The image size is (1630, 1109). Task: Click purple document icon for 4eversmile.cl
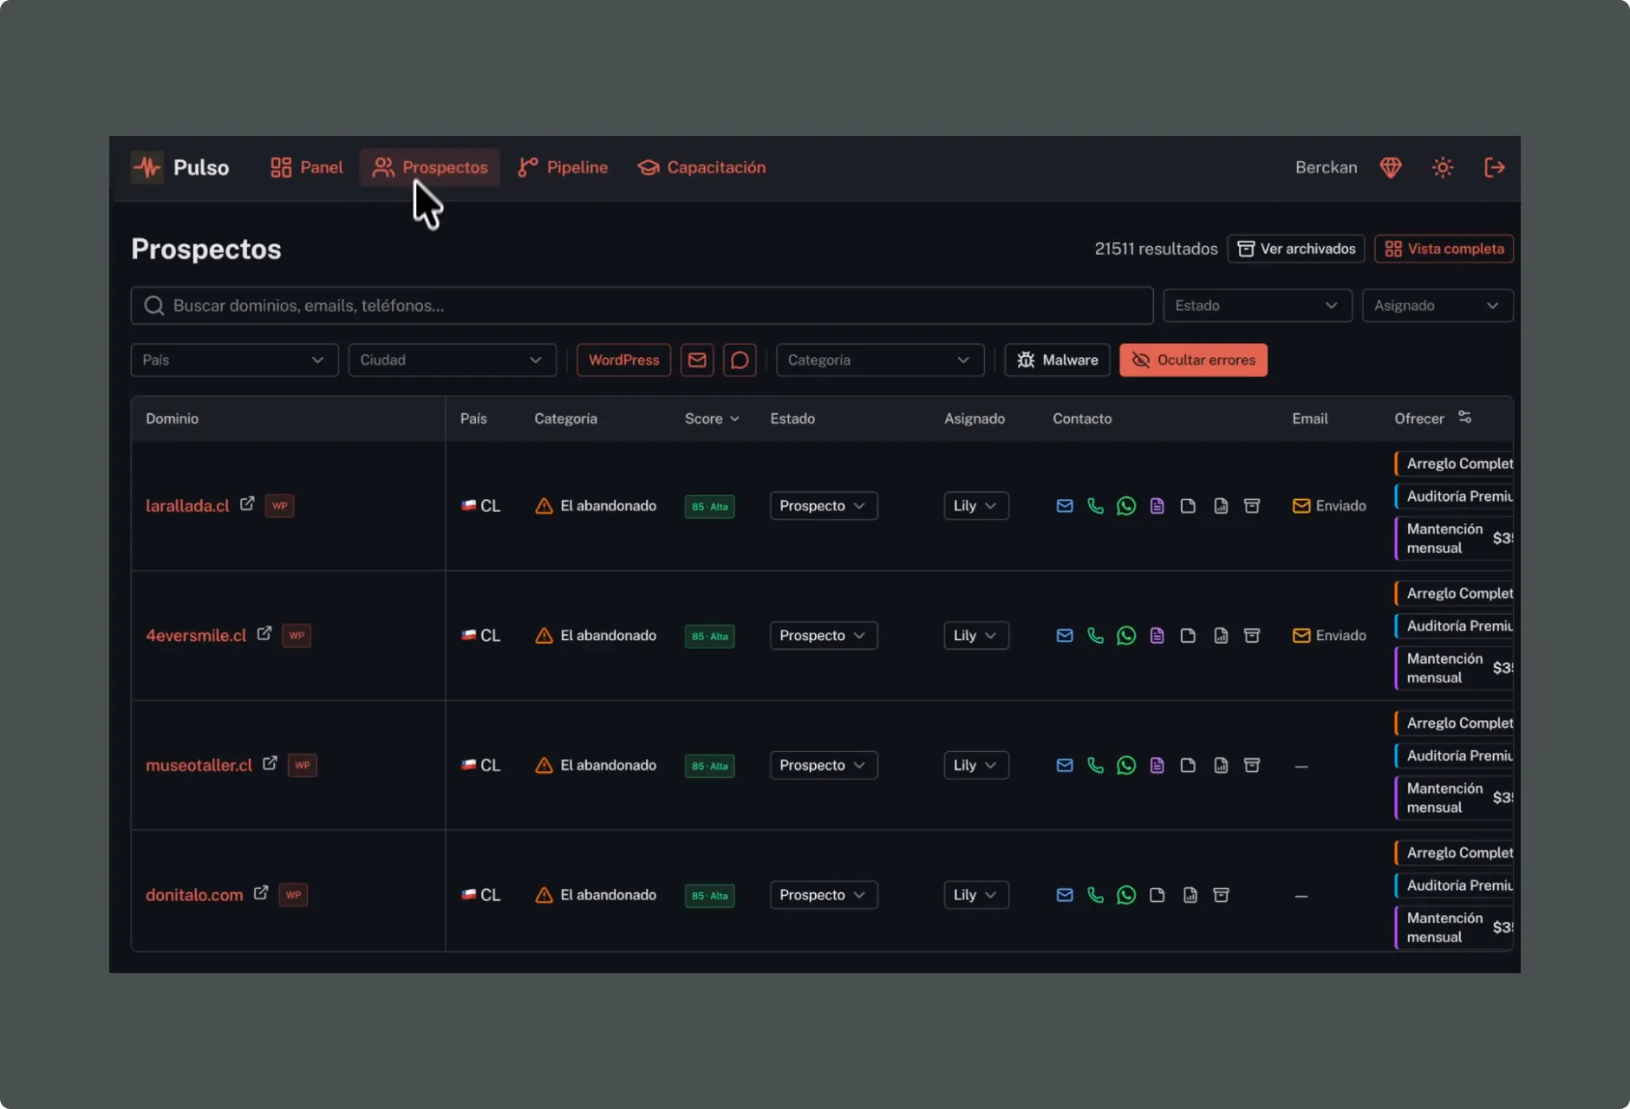pos(1157,636)
